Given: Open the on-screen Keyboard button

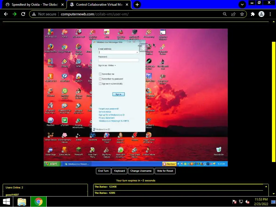Looking at the screenshot, I should click(119, 171).
